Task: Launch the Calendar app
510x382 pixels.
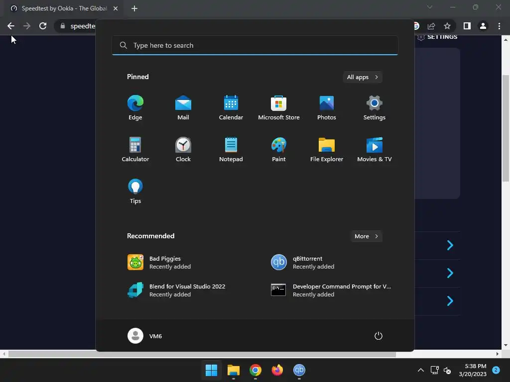Action: coord(231,107)
